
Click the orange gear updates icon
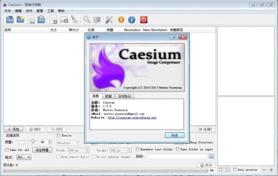[x=121, y=20]
